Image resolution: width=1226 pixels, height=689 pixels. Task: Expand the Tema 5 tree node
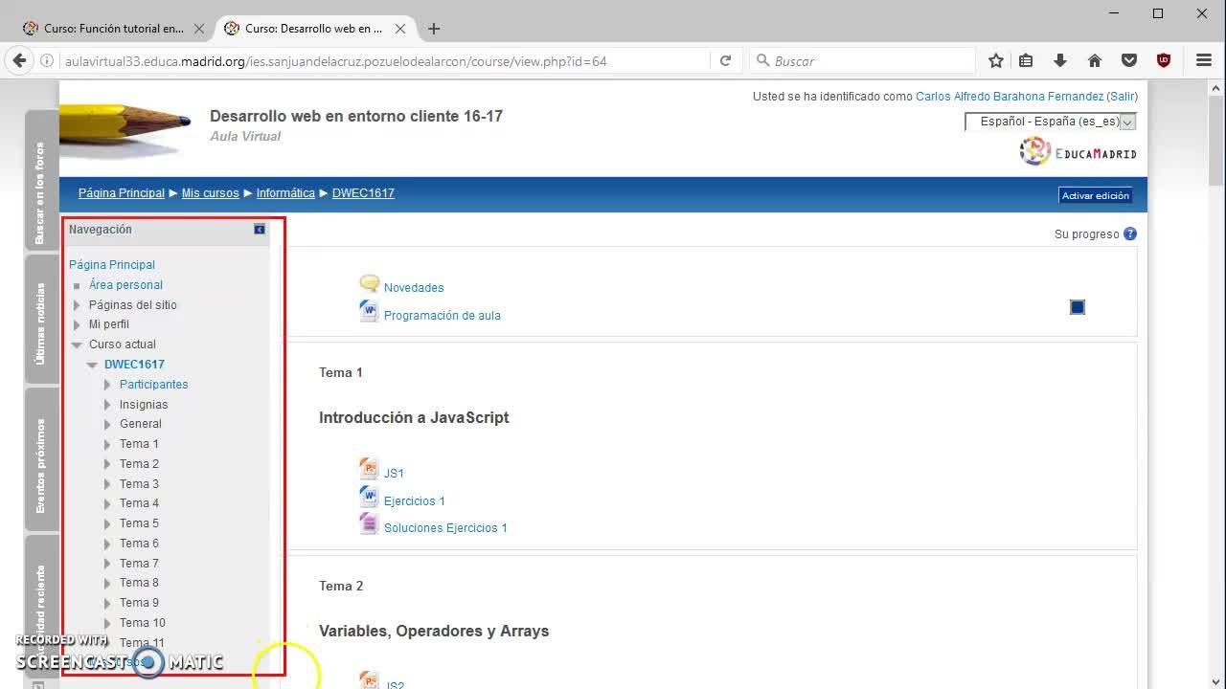pos(107,523)
